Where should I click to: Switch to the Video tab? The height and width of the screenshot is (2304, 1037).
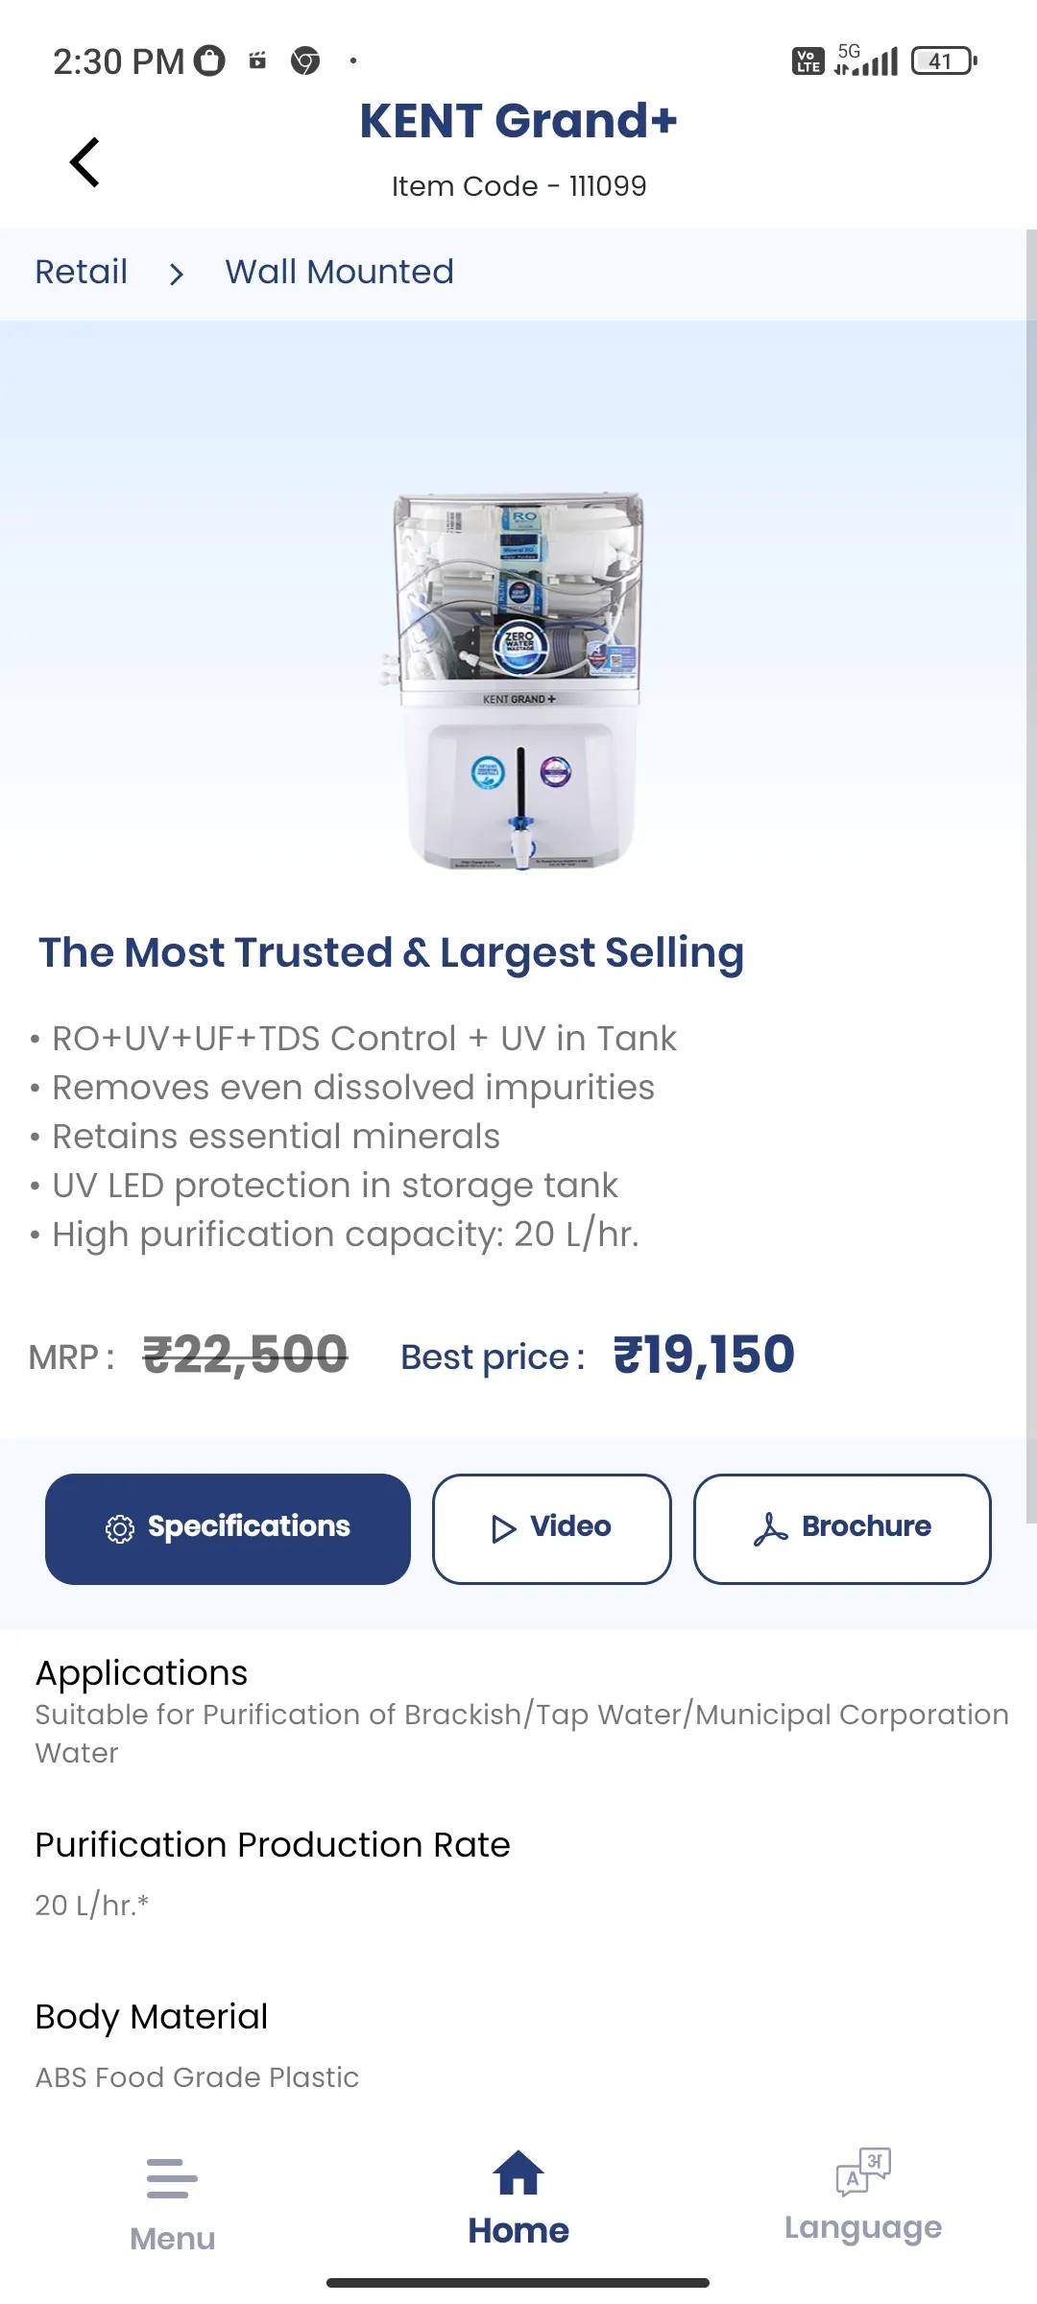[x=551, y=1528]
